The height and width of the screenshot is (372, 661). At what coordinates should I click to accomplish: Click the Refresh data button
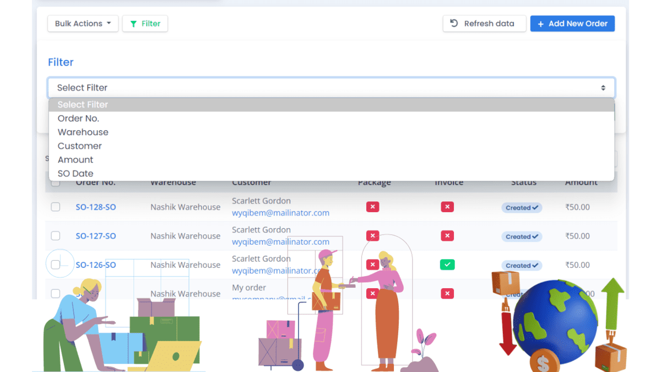[484, 23]
